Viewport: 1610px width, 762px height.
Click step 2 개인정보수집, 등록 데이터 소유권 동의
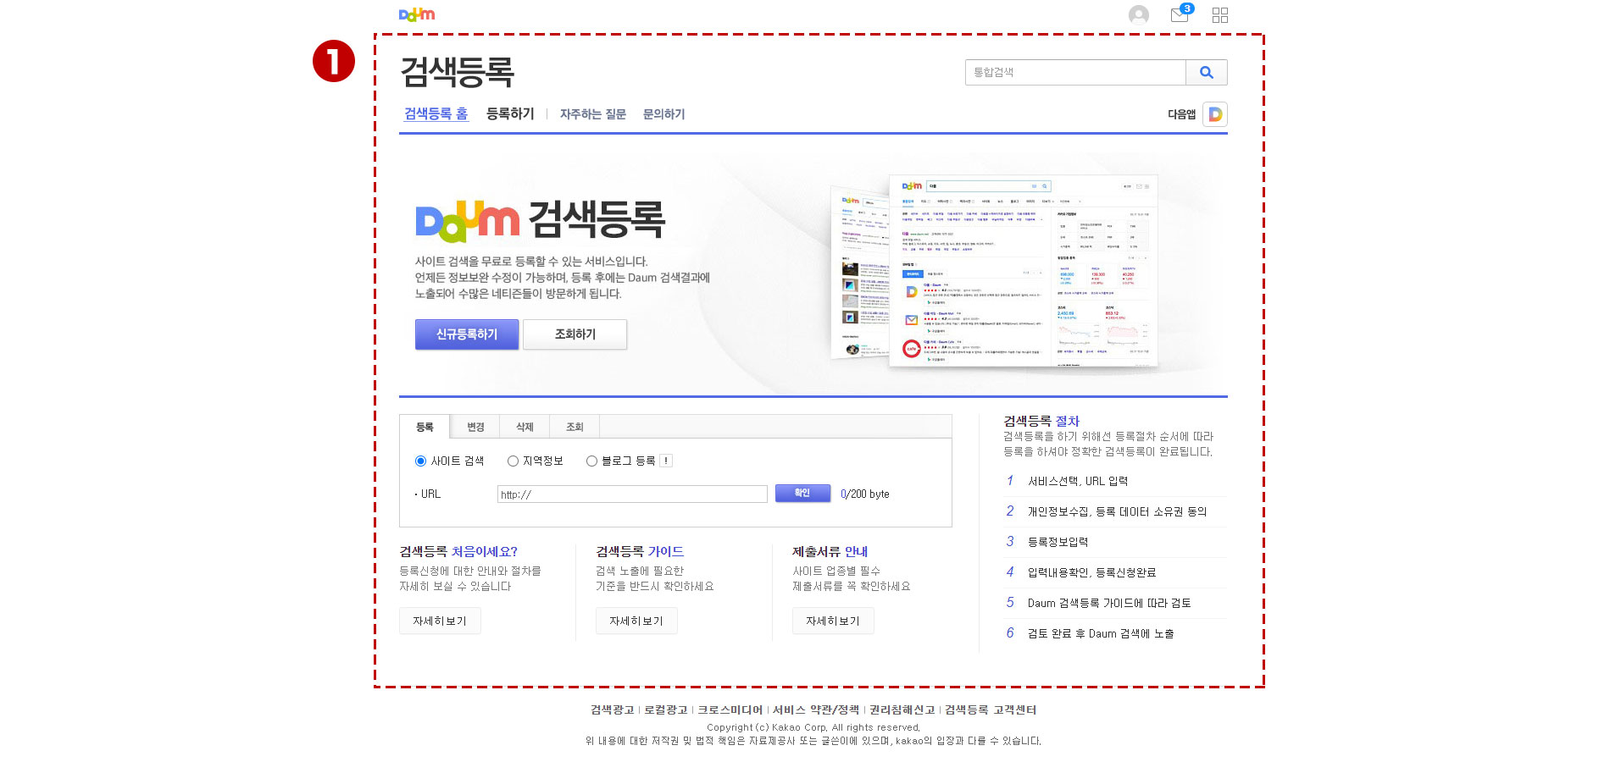(x=1115, y=511)
